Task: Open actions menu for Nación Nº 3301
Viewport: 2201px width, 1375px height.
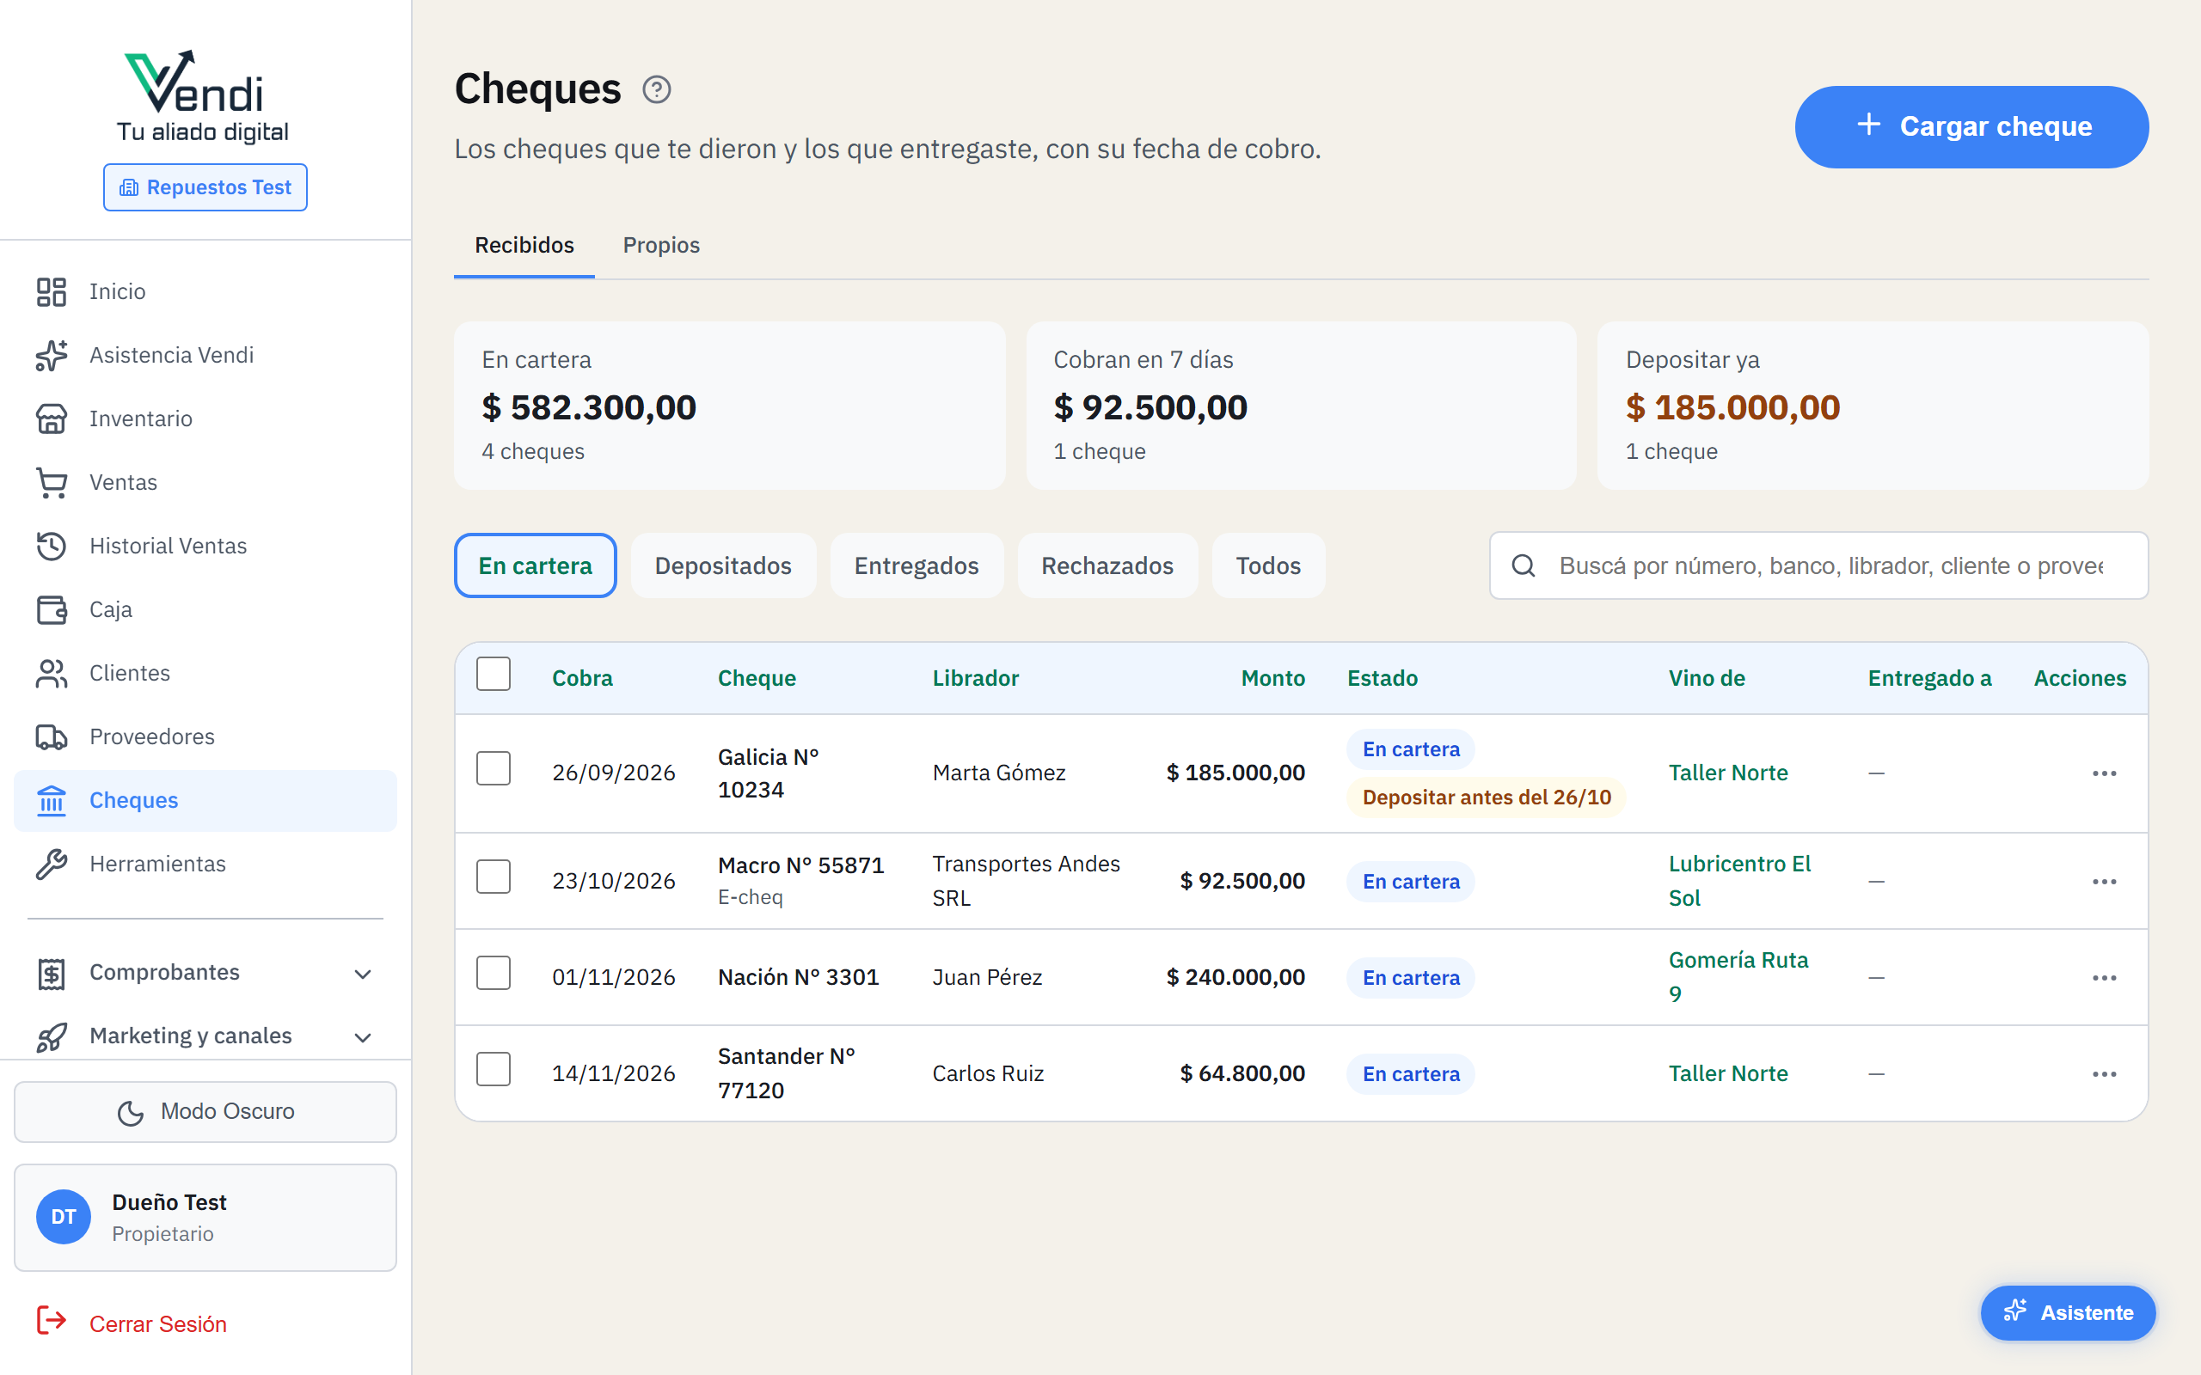Action: pyautogui.click(x=2105, y=979)
